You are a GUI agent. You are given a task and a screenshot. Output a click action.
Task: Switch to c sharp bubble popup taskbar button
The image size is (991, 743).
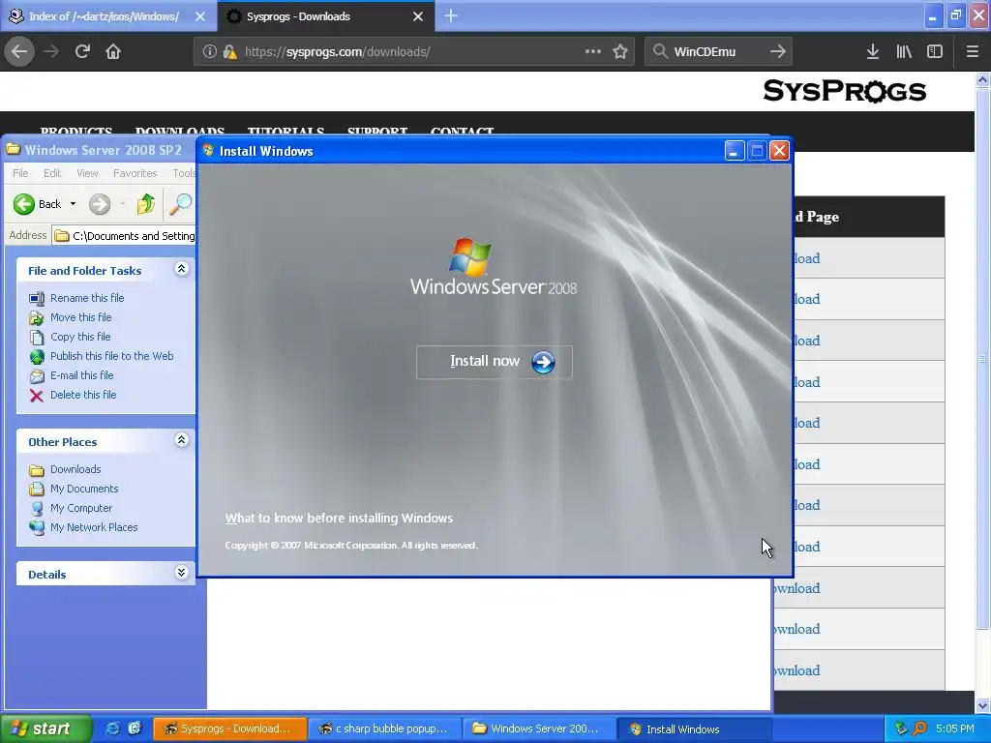click(385, 728)
